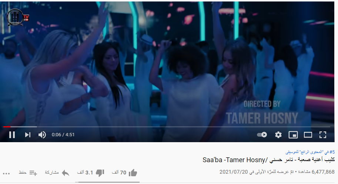
Task: Enable miniplayer mode
Action: tap(293, 135)
